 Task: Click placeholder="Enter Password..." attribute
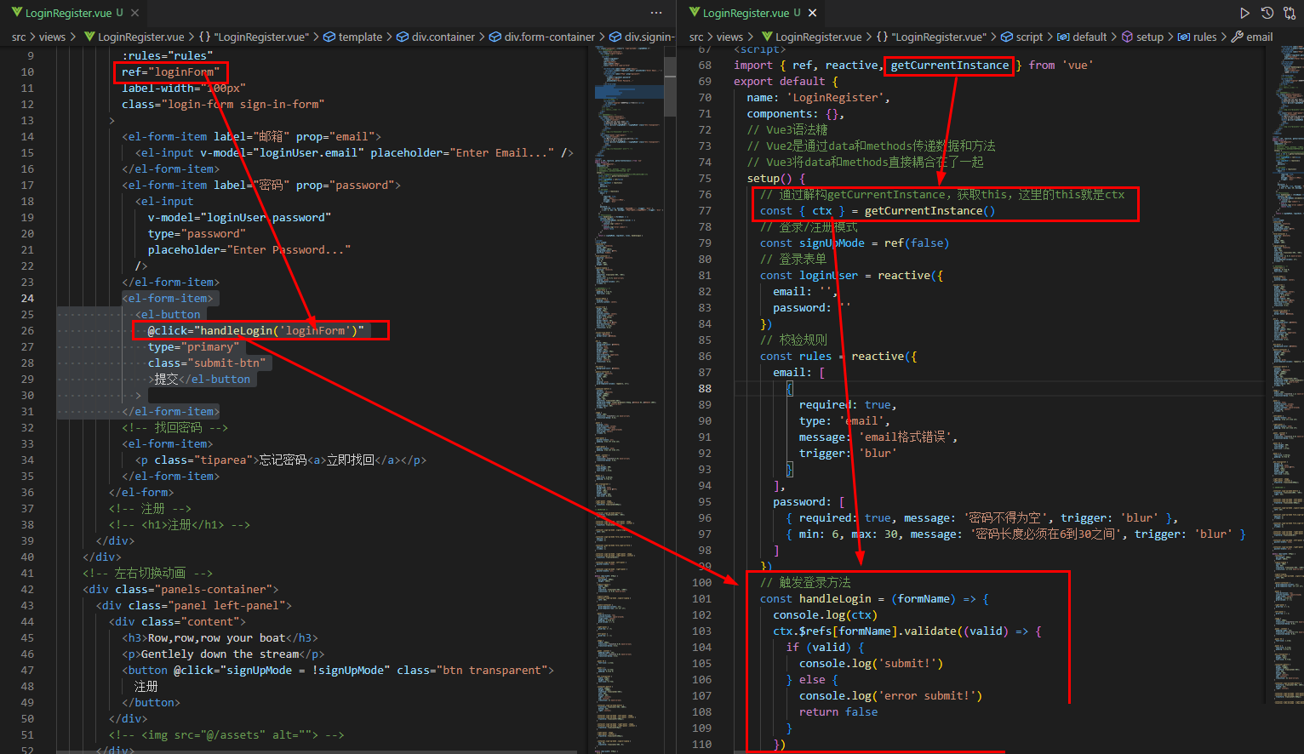[249, 249]
